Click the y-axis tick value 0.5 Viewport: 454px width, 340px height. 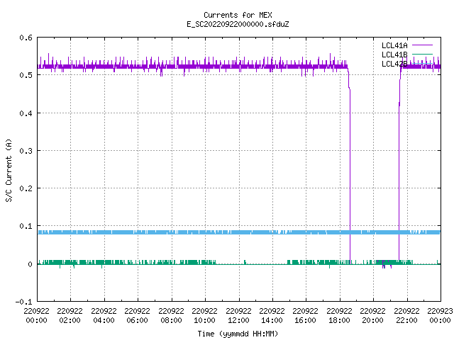coord(26,75)
